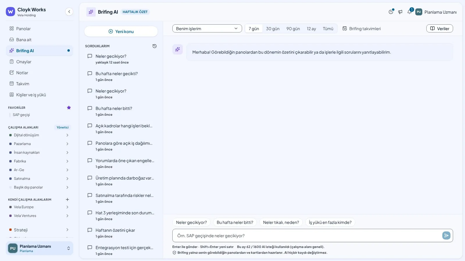Open the Planlama Uzmanı account switcher

(x=40, y=248)
